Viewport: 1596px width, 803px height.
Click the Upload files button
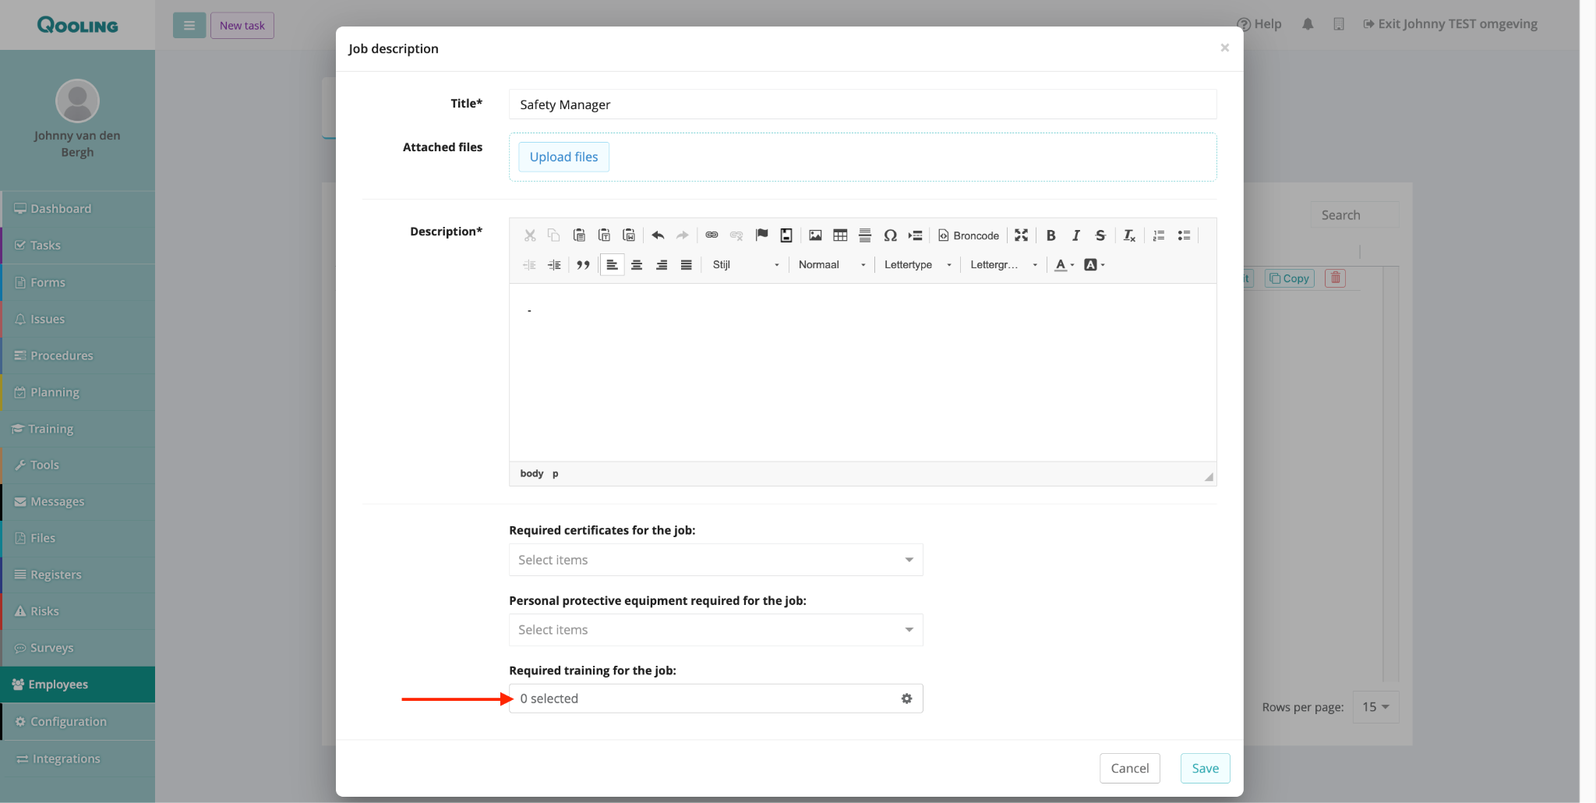[563, 157]
